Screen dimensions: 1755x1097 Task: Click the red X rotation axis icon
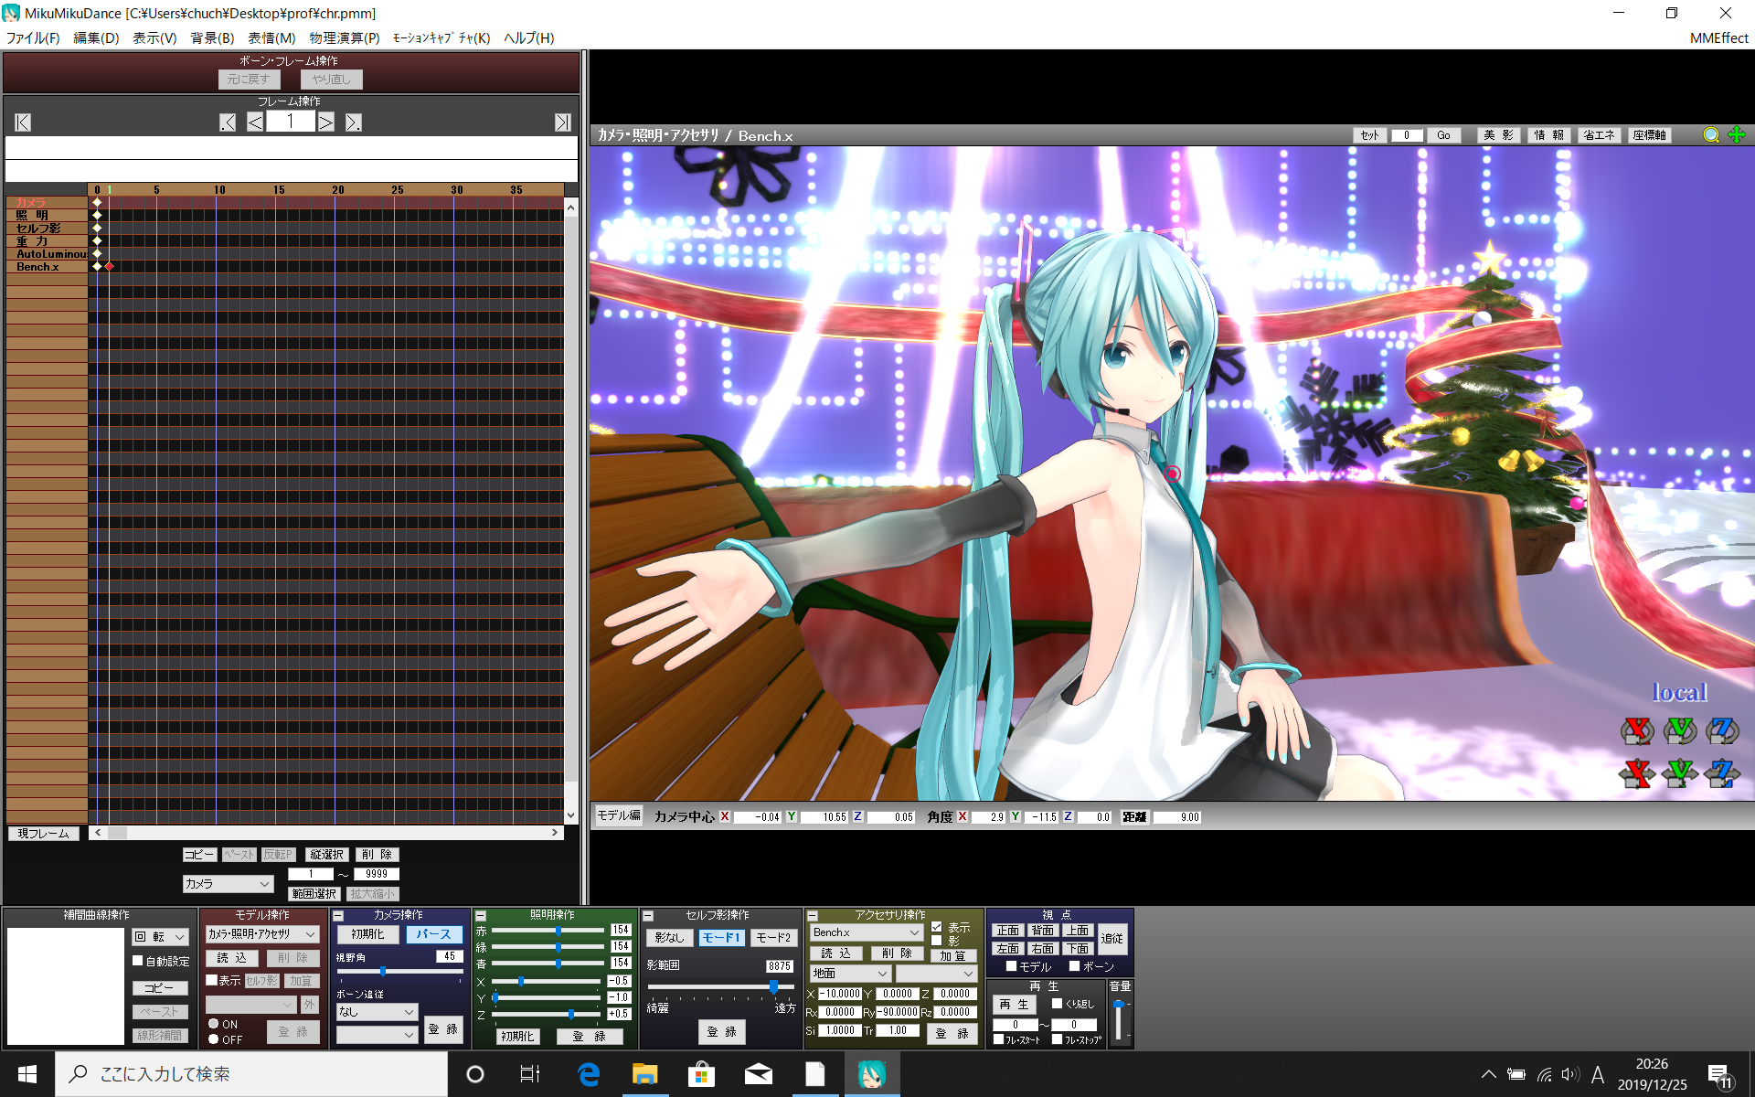pyautogui.click(x=1637, y=730)
